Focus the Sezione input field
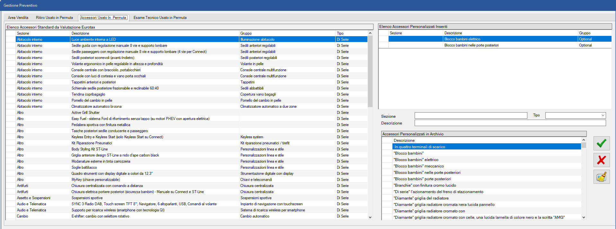The height and width of the screenshot is (229, 616). [471, 115]
